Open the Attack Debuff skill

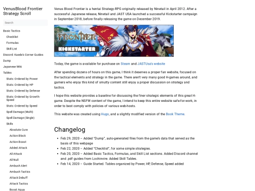[18, 178]
